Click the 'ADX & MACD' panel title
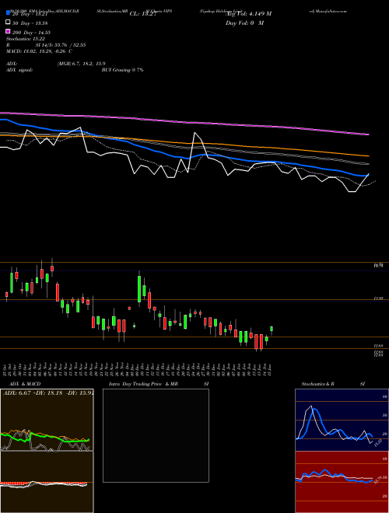The width and height of the screenshot is (389, 513). [25, 384]
